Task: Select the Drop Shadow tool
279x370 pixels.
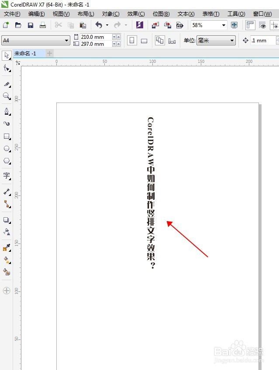Action: coord(7,220)
